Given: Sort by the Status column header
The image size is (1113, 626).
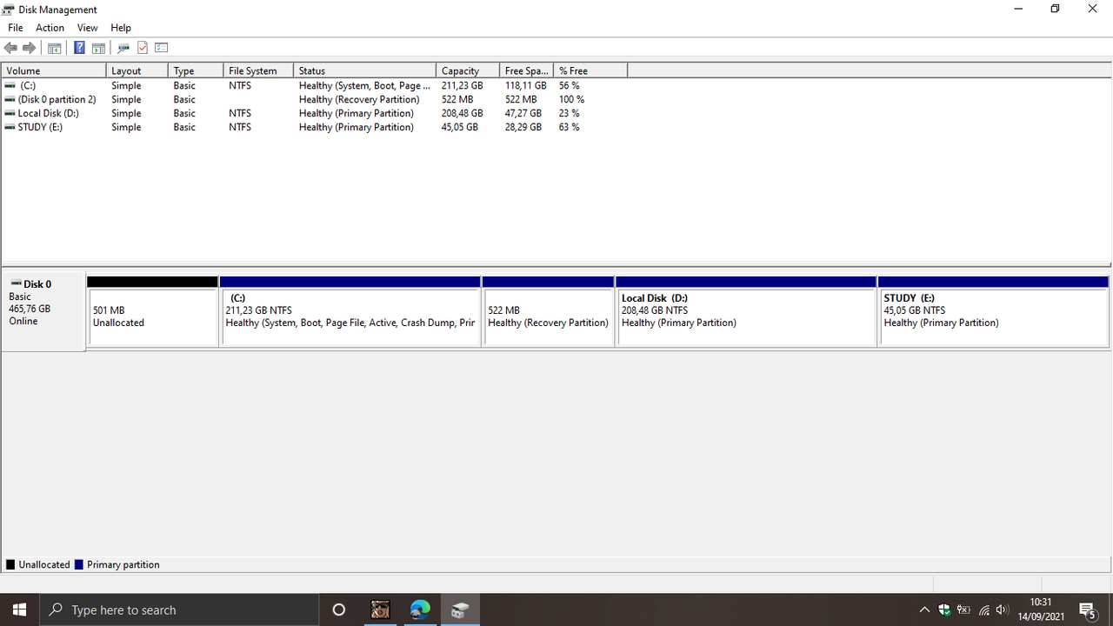Looking at the screenshot, I should tap(364, 70).
